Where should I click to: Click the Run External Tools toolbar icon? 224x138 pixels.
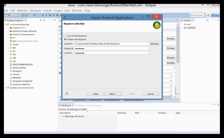pos(57,15)
